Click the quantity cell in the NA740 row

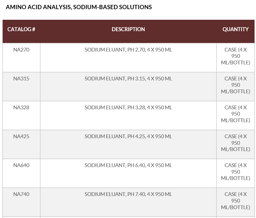tap(235, 201)
